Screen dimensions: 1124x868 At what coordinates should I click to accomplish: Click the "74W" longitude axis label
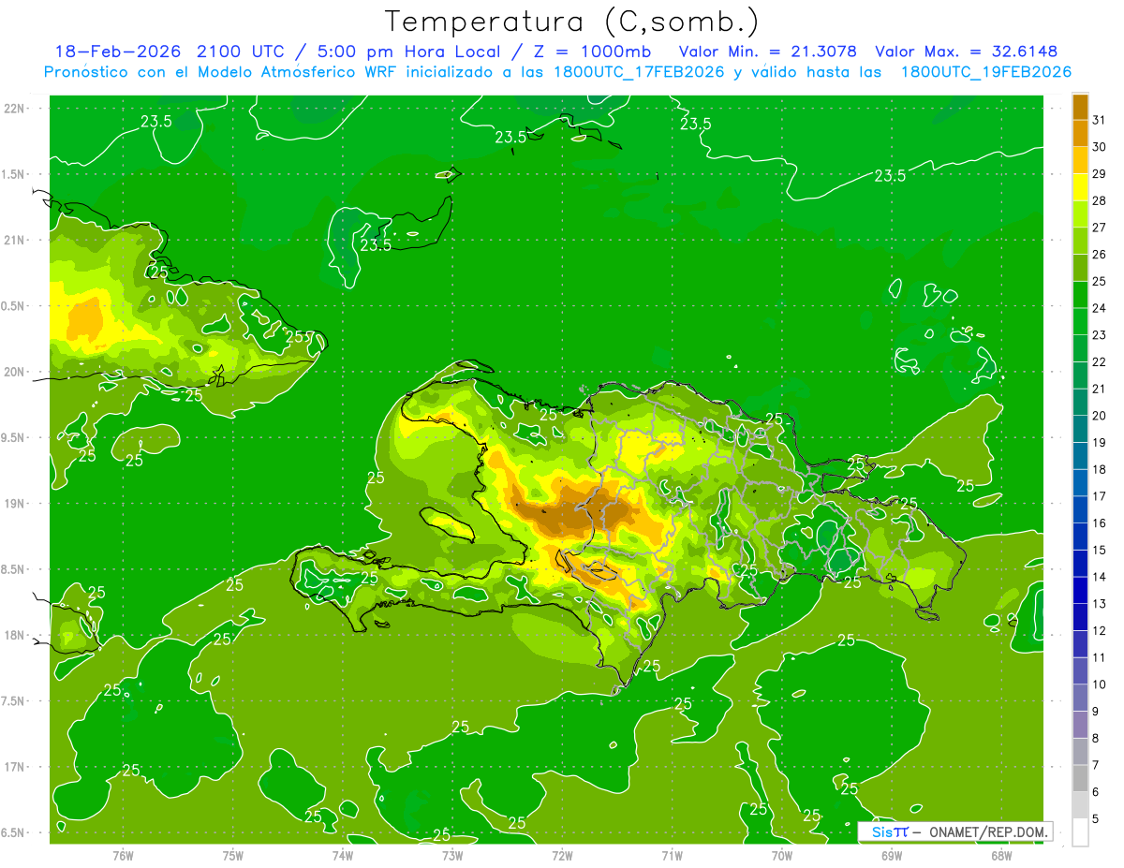coord(343,856)
